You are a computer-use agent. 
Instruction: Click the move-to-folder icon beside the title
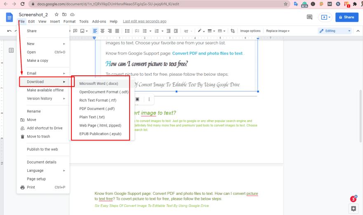tap(64, 14)
